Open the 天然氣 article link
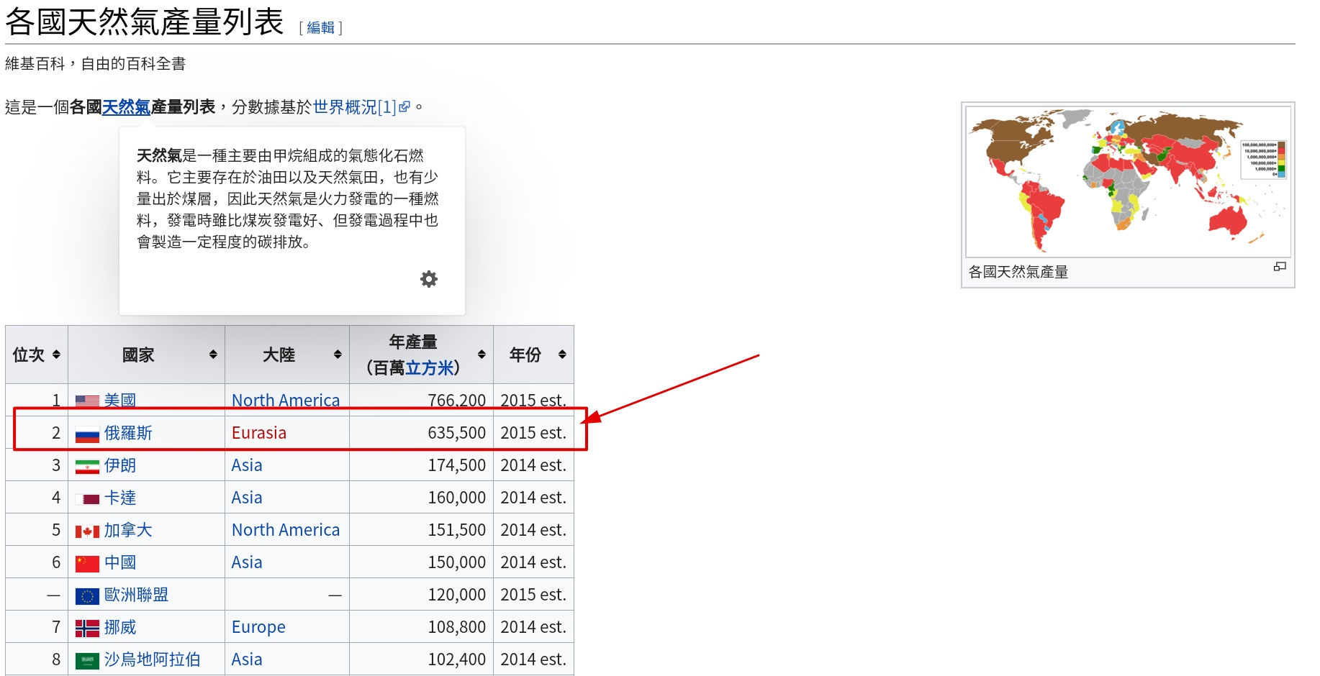 coord(126,107)
